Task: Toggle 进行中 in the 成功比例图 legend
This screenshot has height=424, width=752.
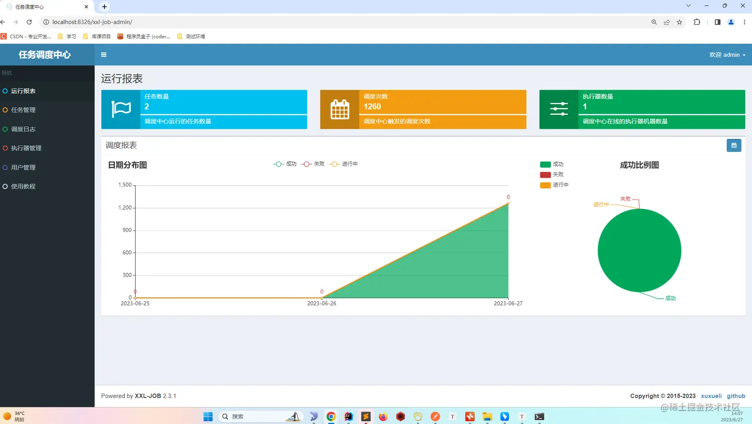Action: click(555, 185)
